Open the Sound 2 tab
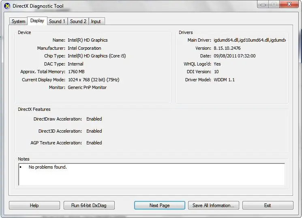 click(x=78, y=21)
